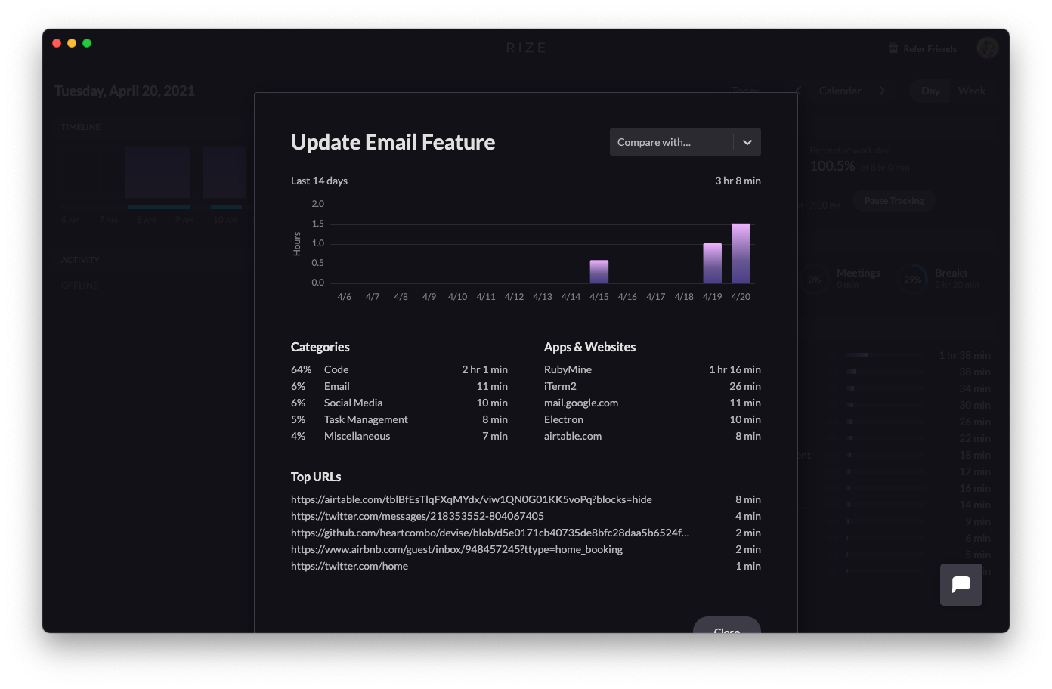The image size is (1052, 689).
Task: Open the chat support bubble icon
Action: (961, 585)
